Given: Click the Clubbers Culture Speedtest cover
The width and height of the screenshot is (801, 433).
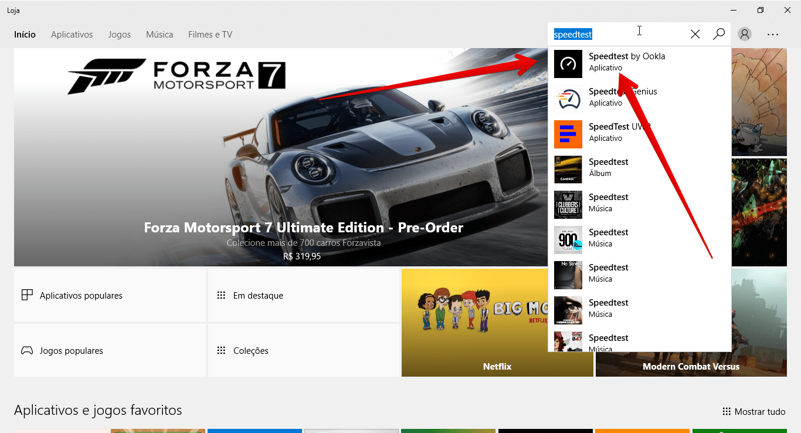Looking at the screenshot, I should [x=568, y=205].
